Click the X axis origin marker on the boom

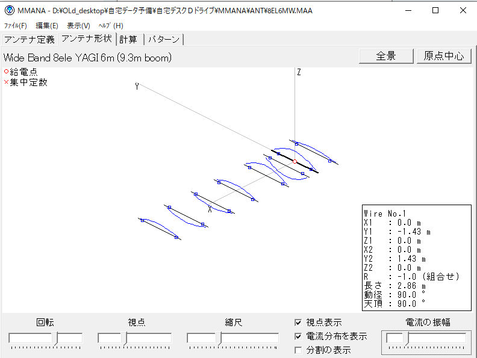[x=210, y=209]
